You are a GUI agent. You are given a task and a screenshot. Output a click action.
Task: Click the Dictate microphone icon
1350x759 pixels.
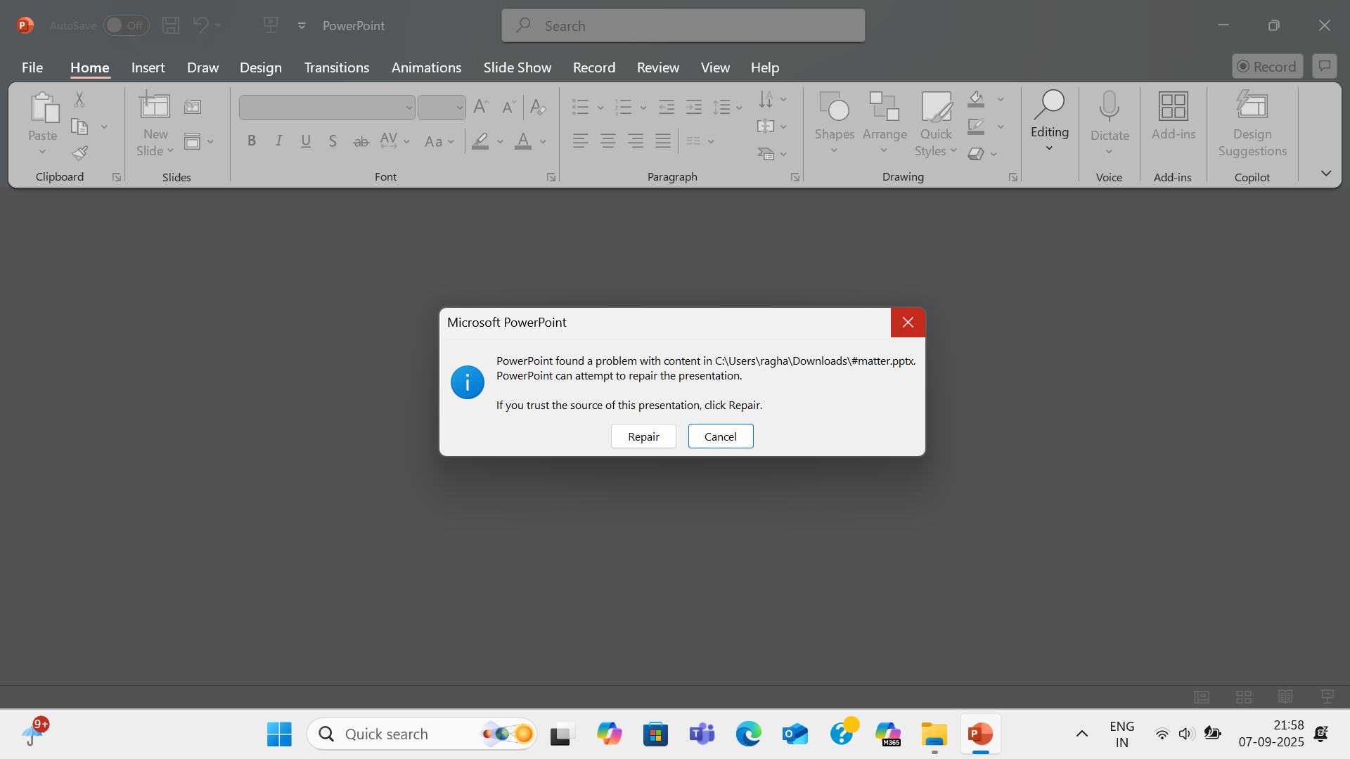(1109, 107)
